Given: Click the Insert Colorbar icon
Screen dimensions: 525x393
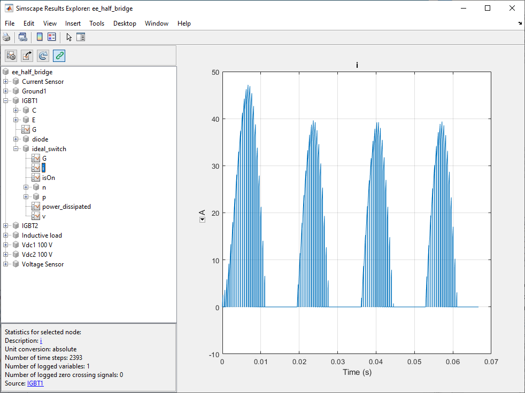Looking at the screenshot, I should (40, 37).
